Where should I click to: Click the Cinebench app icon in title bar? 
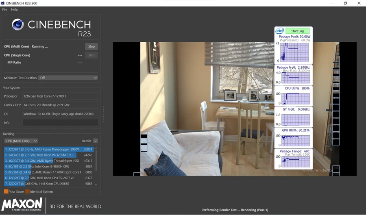pos(3,3)
